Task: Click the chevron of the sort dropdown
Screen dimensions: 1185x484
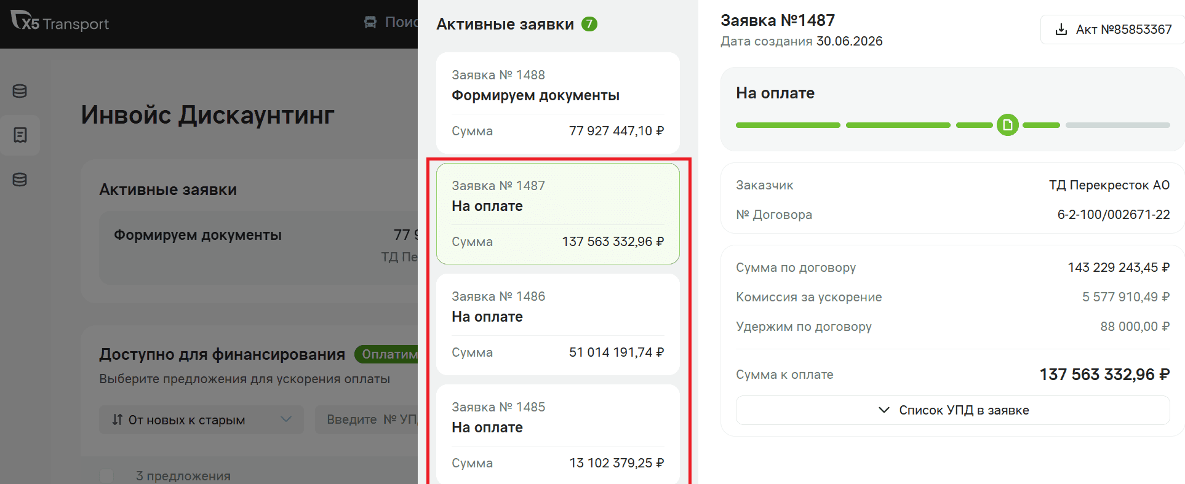Action: 286,419
